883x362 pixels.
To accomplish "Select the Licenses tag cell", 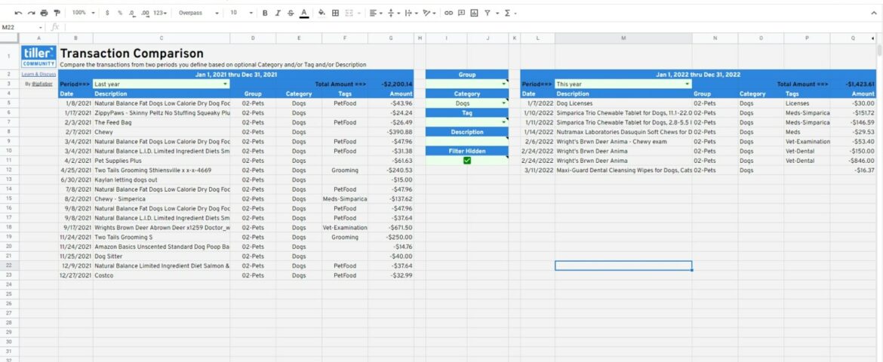I will (807, 103).
